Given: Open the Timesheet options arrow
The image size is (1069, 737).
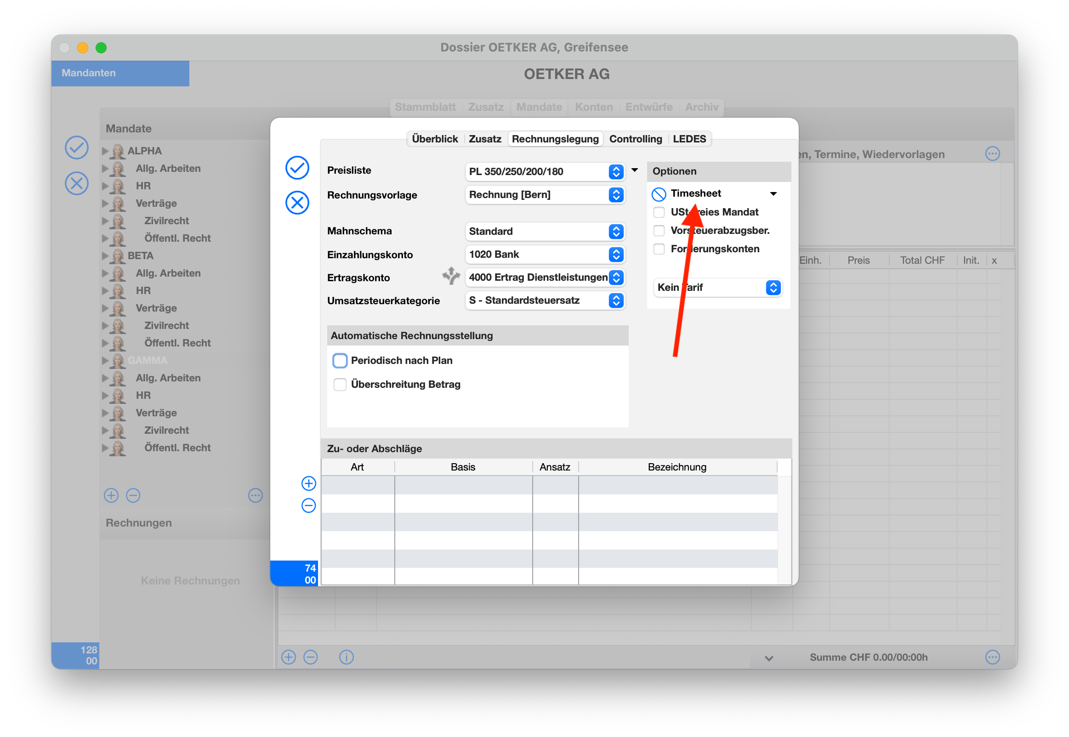Looking at the screenshot, I should [x=773, y=194].
